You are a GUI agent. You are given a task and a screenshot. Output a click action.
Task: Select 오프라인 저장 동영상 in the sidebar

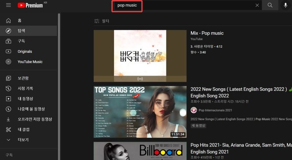click(28, 119)
